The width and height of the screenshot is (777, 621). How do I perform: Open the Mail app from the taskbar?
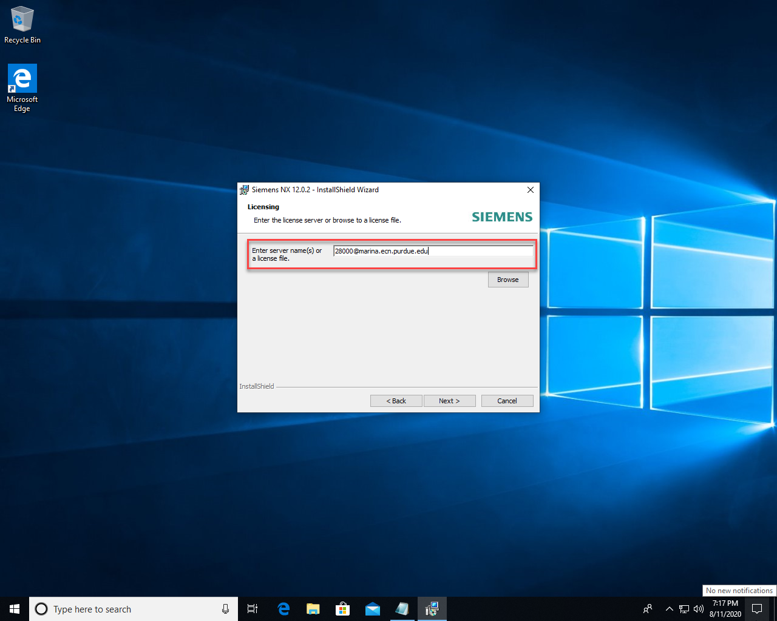[372, 609]
